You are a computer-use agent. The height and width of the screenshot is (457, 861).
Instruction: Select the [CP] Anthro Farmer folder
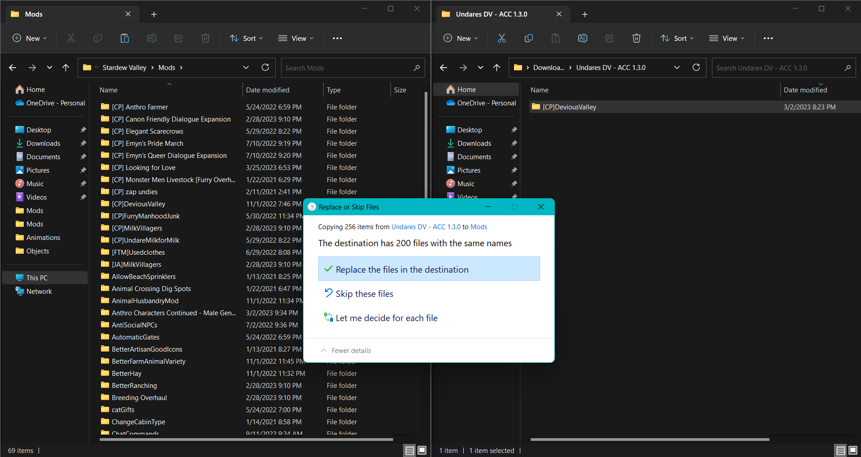[x=140, y=107]
